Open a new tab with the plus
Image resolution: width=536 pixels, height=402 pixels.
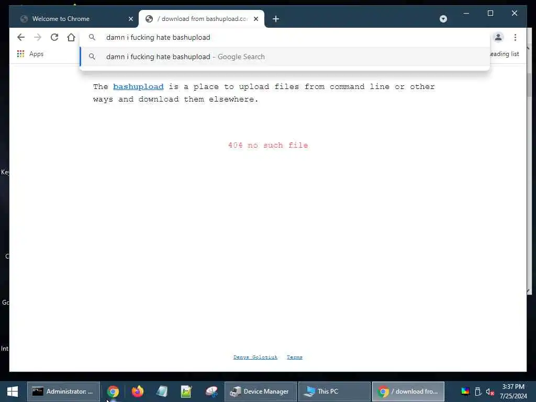click(x=276, y=19)
